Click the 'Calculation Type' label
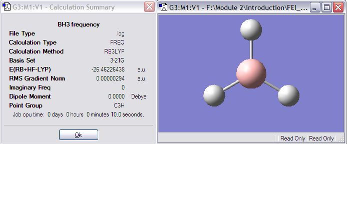 point(33,42)
